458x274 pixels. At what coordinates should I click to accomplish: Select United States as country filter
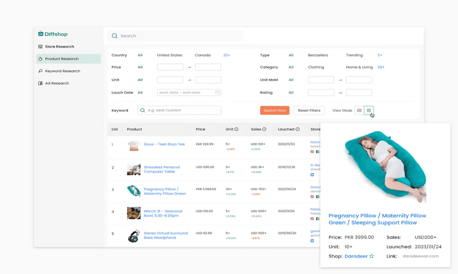click(x=169, y=55)
